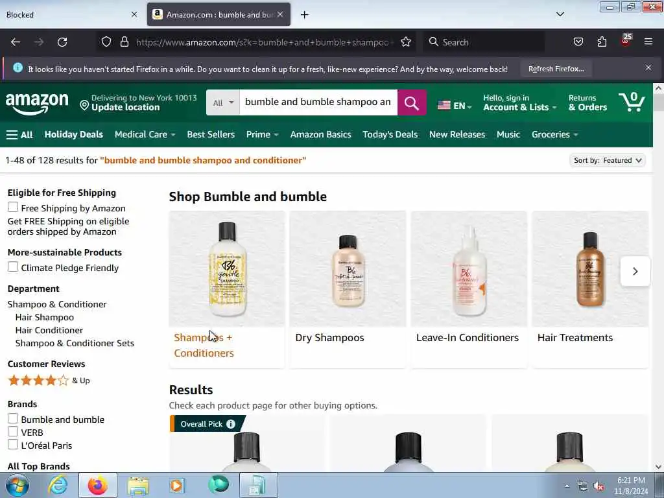664x498 pixels.
Task: Open the shield tracking protection icon
Action: click(106, 42)
